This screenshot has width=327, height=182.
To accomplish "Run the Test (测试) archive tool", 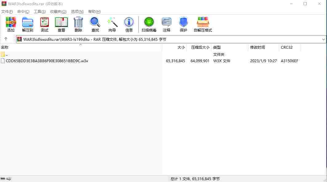I will pyautogui.click(x=45, y=24).
